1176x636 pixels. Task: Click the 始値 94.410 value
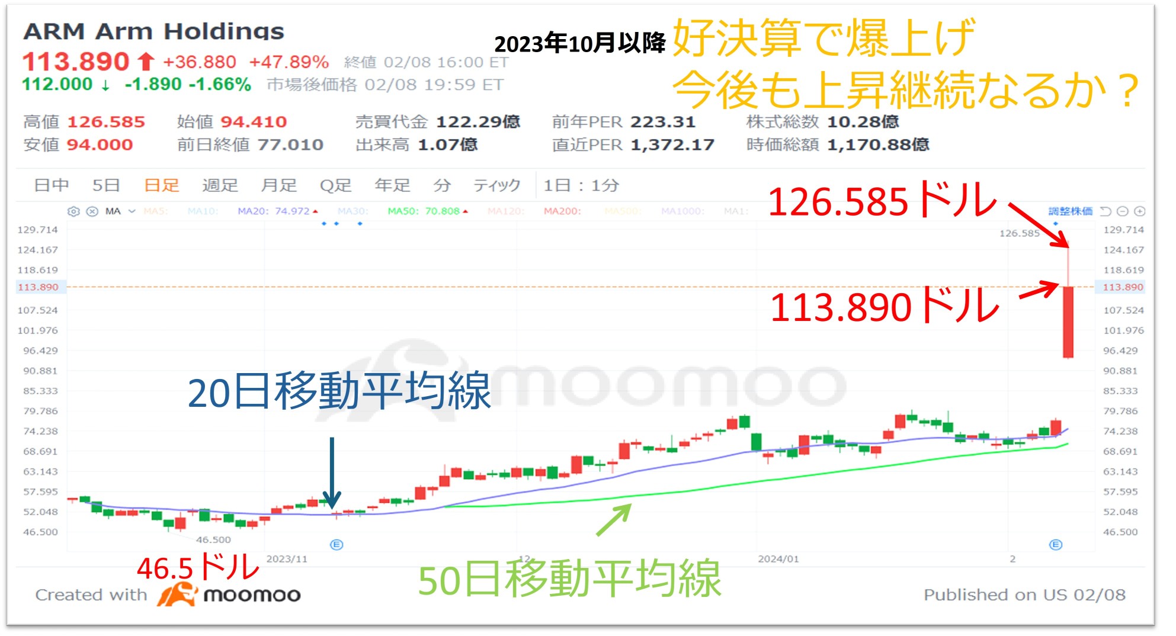click(254, 122)
